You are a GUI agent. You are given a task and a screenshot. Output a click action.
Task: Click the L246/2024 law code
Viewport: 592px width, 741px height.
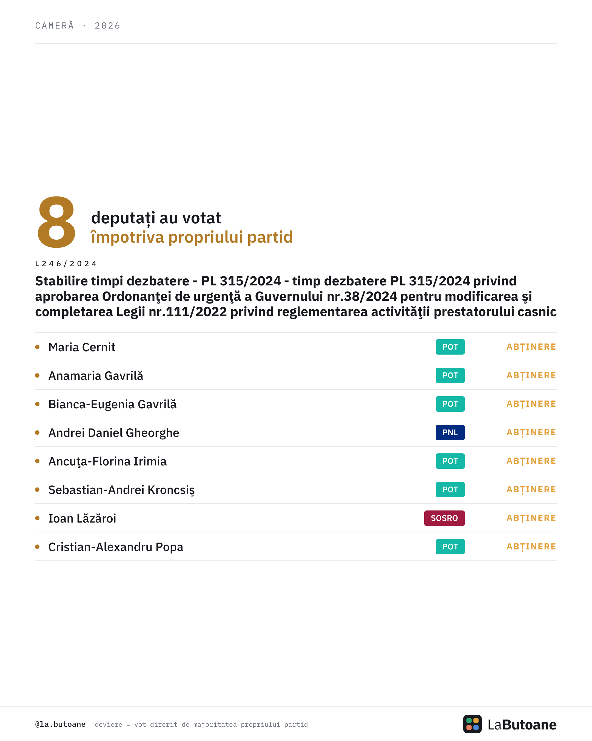tap(66, 264)
